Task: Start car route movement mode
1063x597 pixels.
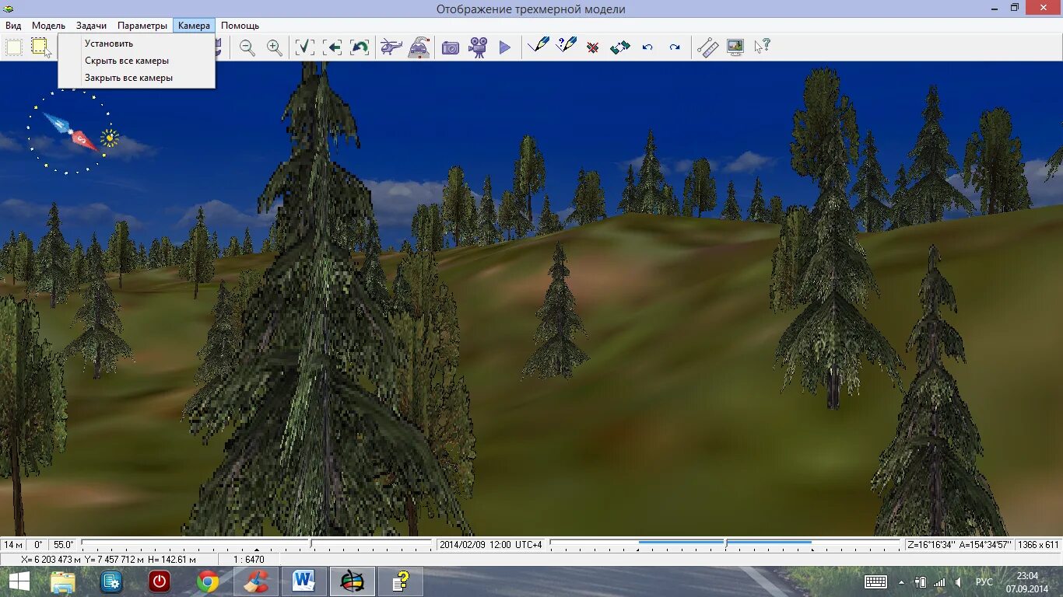Action: (x=419, y=47)
